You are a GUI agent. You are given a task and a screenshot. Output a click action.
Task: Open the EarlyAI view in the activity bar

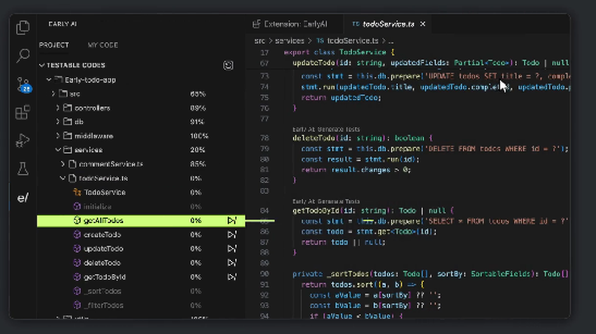tap(23, 198)
